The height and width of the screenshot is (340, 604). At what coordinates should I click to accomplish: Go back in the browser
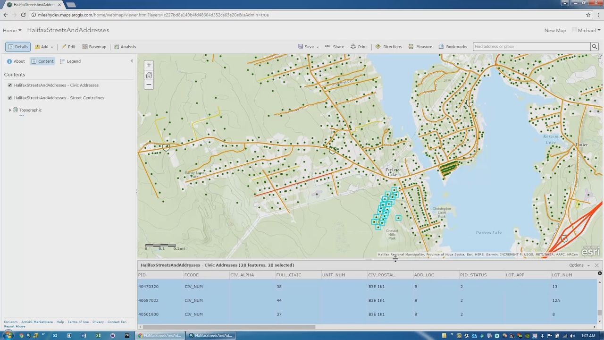[6, 15]
